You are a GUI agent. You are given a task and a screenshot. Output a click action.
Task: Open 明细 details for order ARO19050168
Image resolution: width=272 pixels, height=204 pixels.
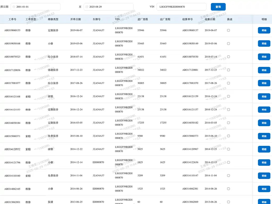[x=264, y=44]
